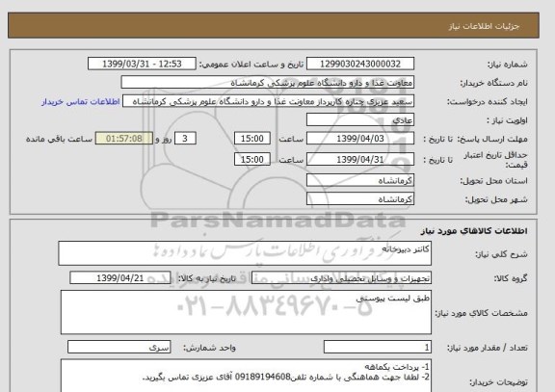
Task: Select the need date field 1399/04/21
Action: (x=120, y=278)
